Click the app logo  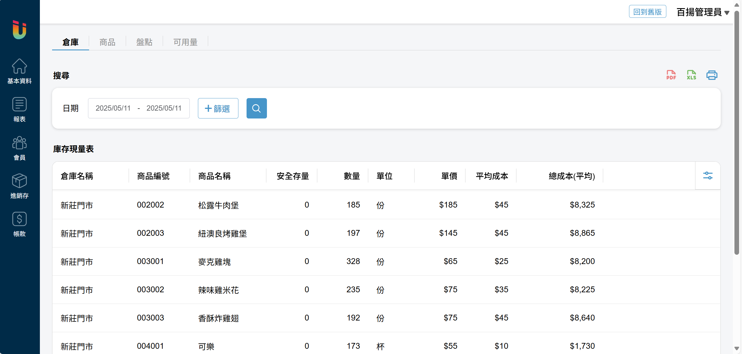point(20,30)
